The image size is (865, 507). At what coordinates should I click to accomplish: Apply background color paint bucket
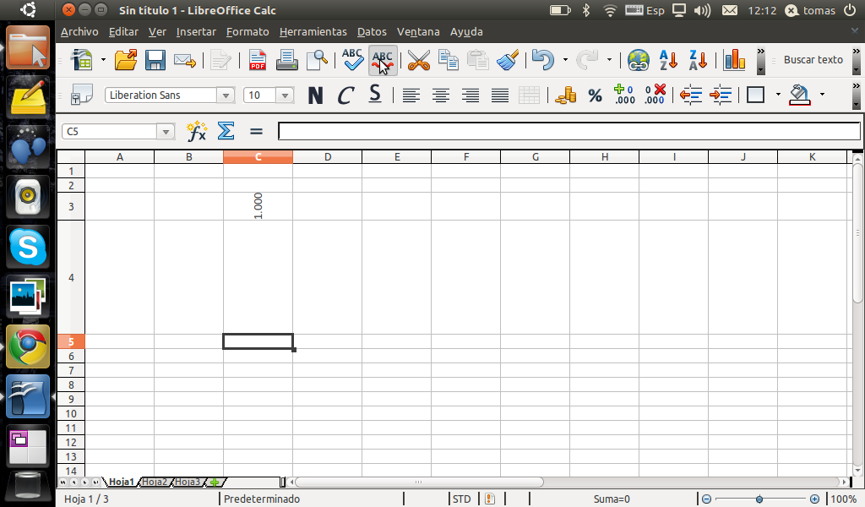(x=800, y=95)
